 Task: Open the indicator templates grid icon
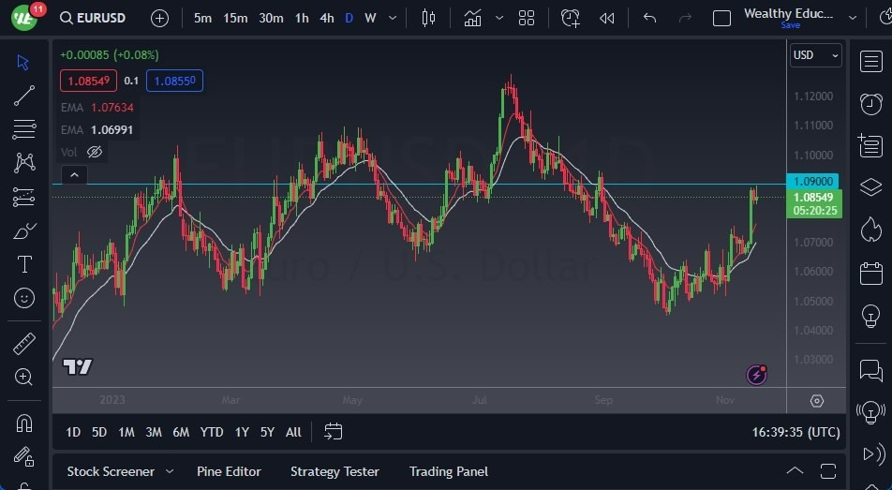[527, 18]
